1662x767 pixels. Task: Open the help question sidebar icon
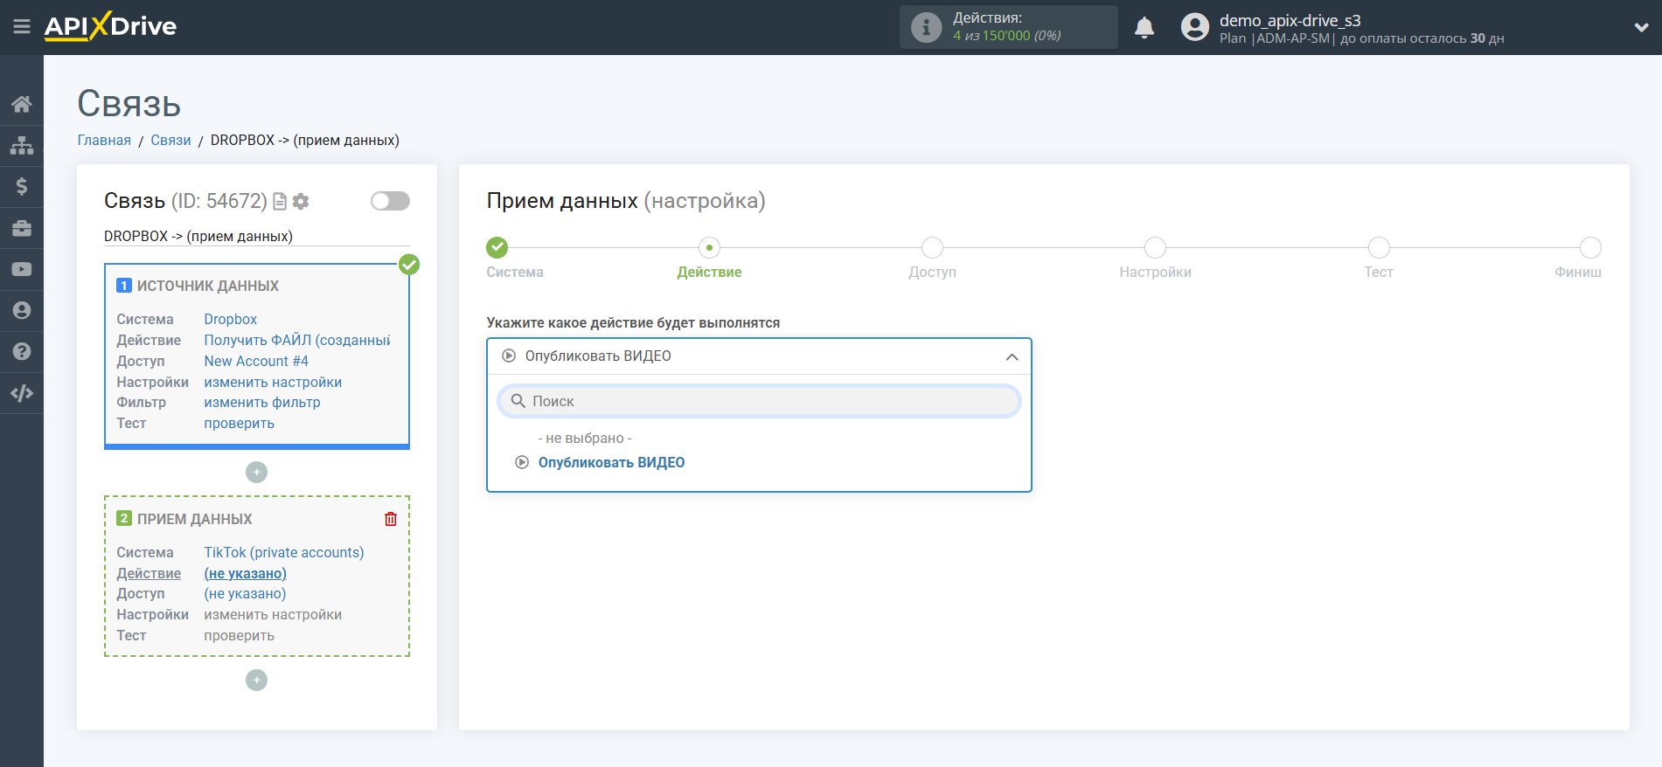[x=22, y=351]
